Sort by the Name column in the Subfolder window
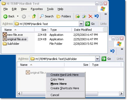 click(41, 65)
